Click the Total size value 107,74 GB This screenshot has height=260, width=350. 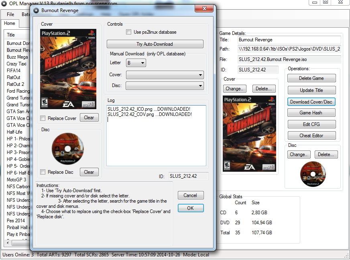(x=262, y=233)
